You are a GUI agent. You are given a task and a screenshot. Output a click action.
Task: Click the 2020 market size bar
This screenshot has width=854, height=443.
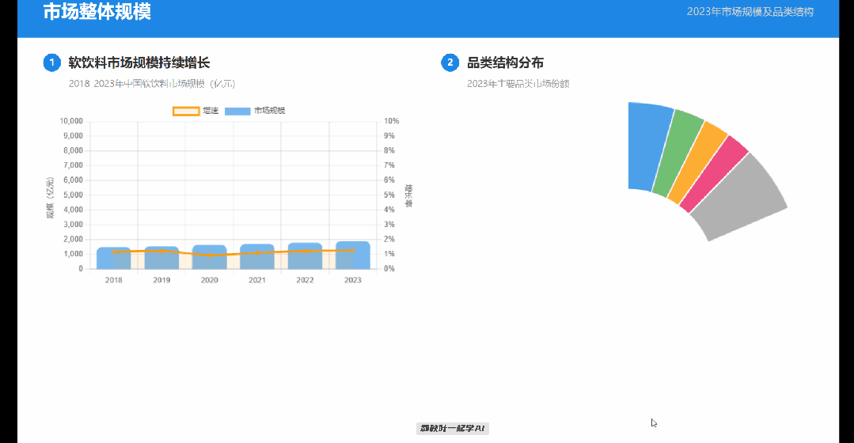click(x=209, y=257)
